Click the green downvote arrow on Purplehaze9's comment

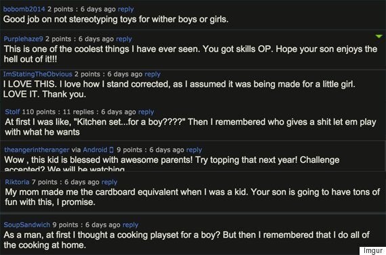point(379,37)
